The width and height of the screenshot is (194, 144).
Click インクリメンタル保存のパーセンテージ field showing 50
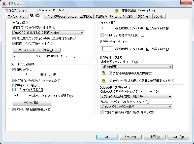(x=19, y=56)
